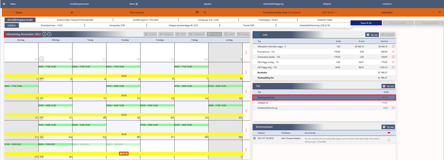Screen dimensions: 444x160
Task: Click the red flag column header icon
Action: (389, 133)
